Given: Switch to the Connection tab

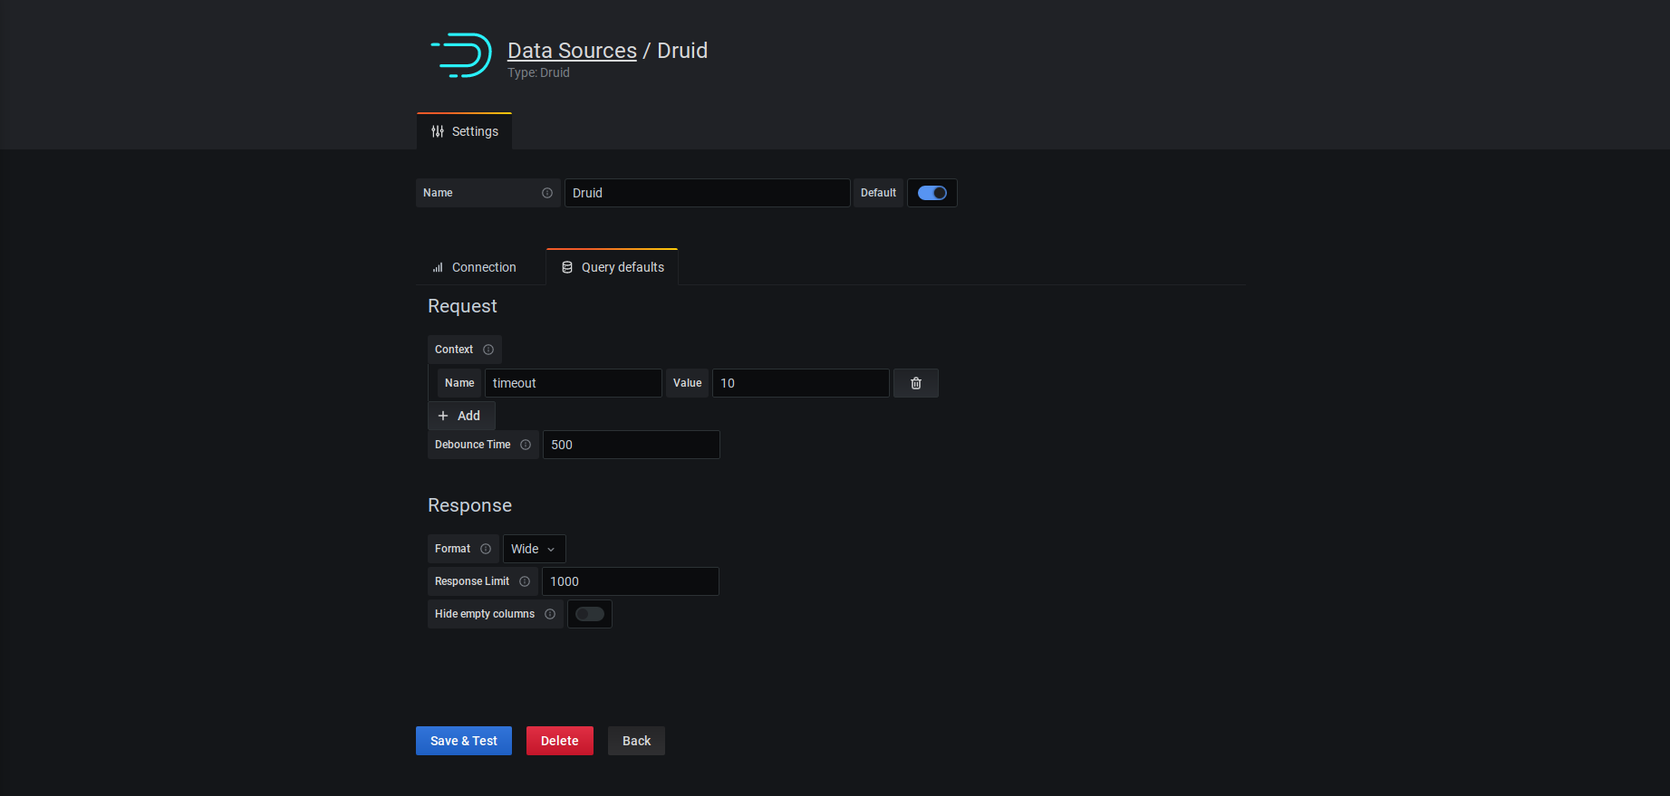Looking at the screenshot, I should (x=474, y=267).
